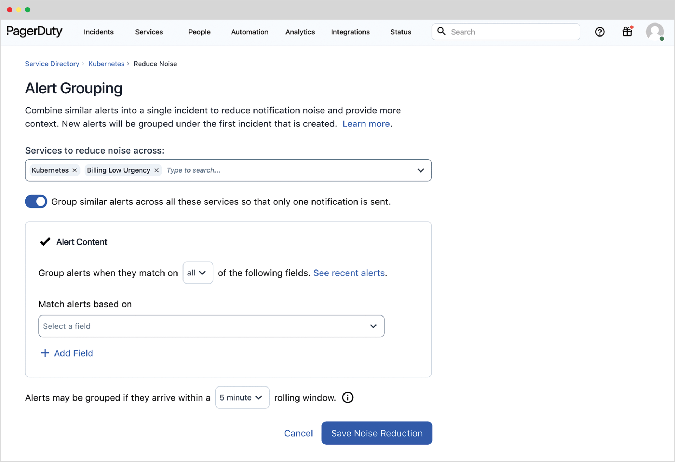Click the info icon beside rolling window
675x462 pixels.
(x=347, y=397)
